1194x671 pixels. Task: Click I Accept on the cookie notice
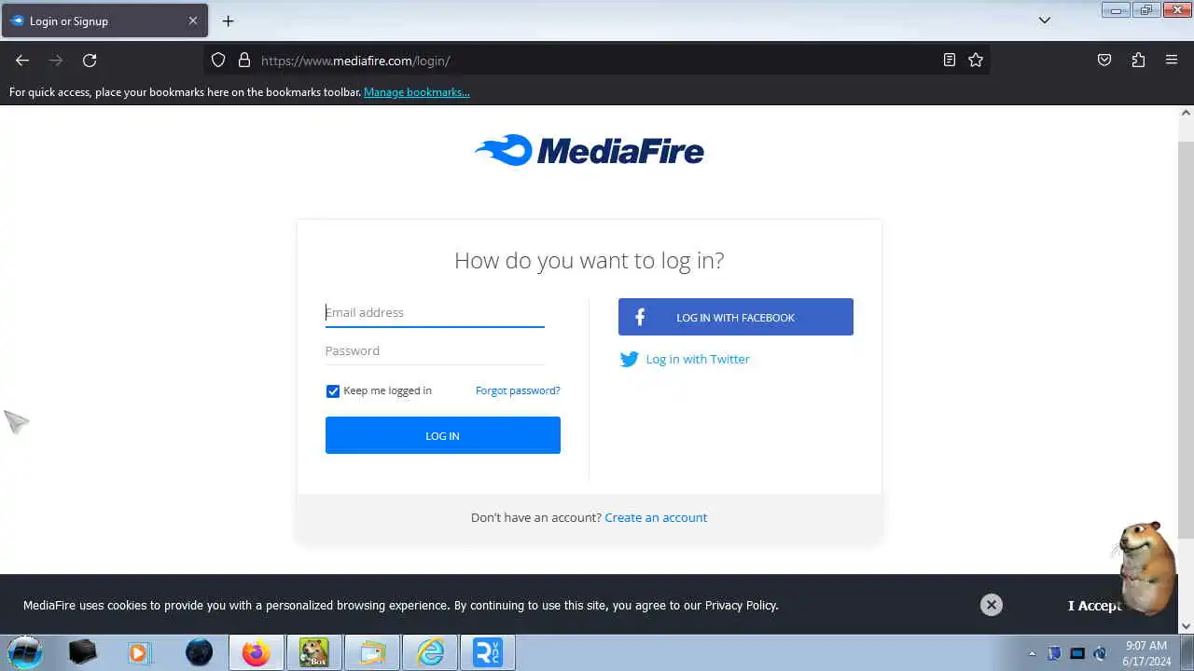tap(1094, 606)
